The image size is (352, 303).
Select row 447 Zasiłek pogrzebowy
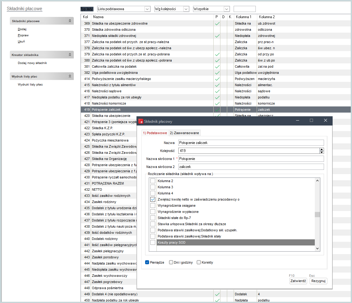(x=109, y=282)
